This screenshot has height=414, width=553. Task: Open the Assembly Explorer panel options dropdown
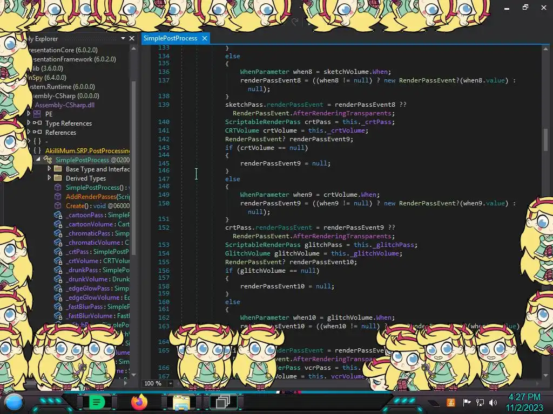point(123,38)
